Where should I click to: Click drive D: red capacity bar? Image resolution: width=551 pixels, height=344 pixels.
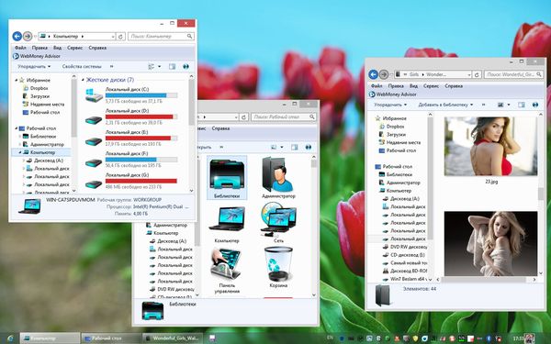(x=141, y=117)
